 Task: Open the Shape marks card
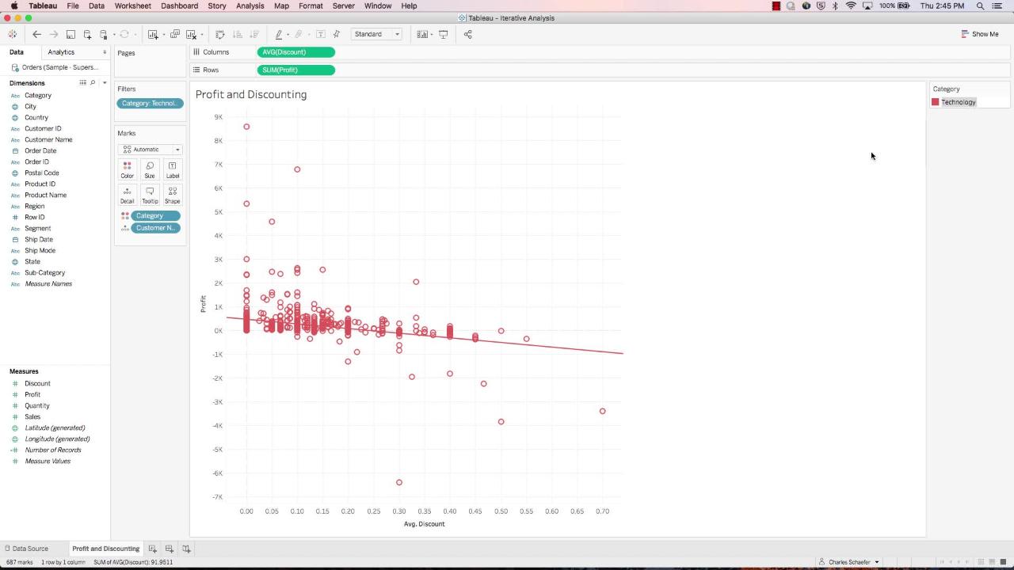pyautogui.click(x=173, y=195)
